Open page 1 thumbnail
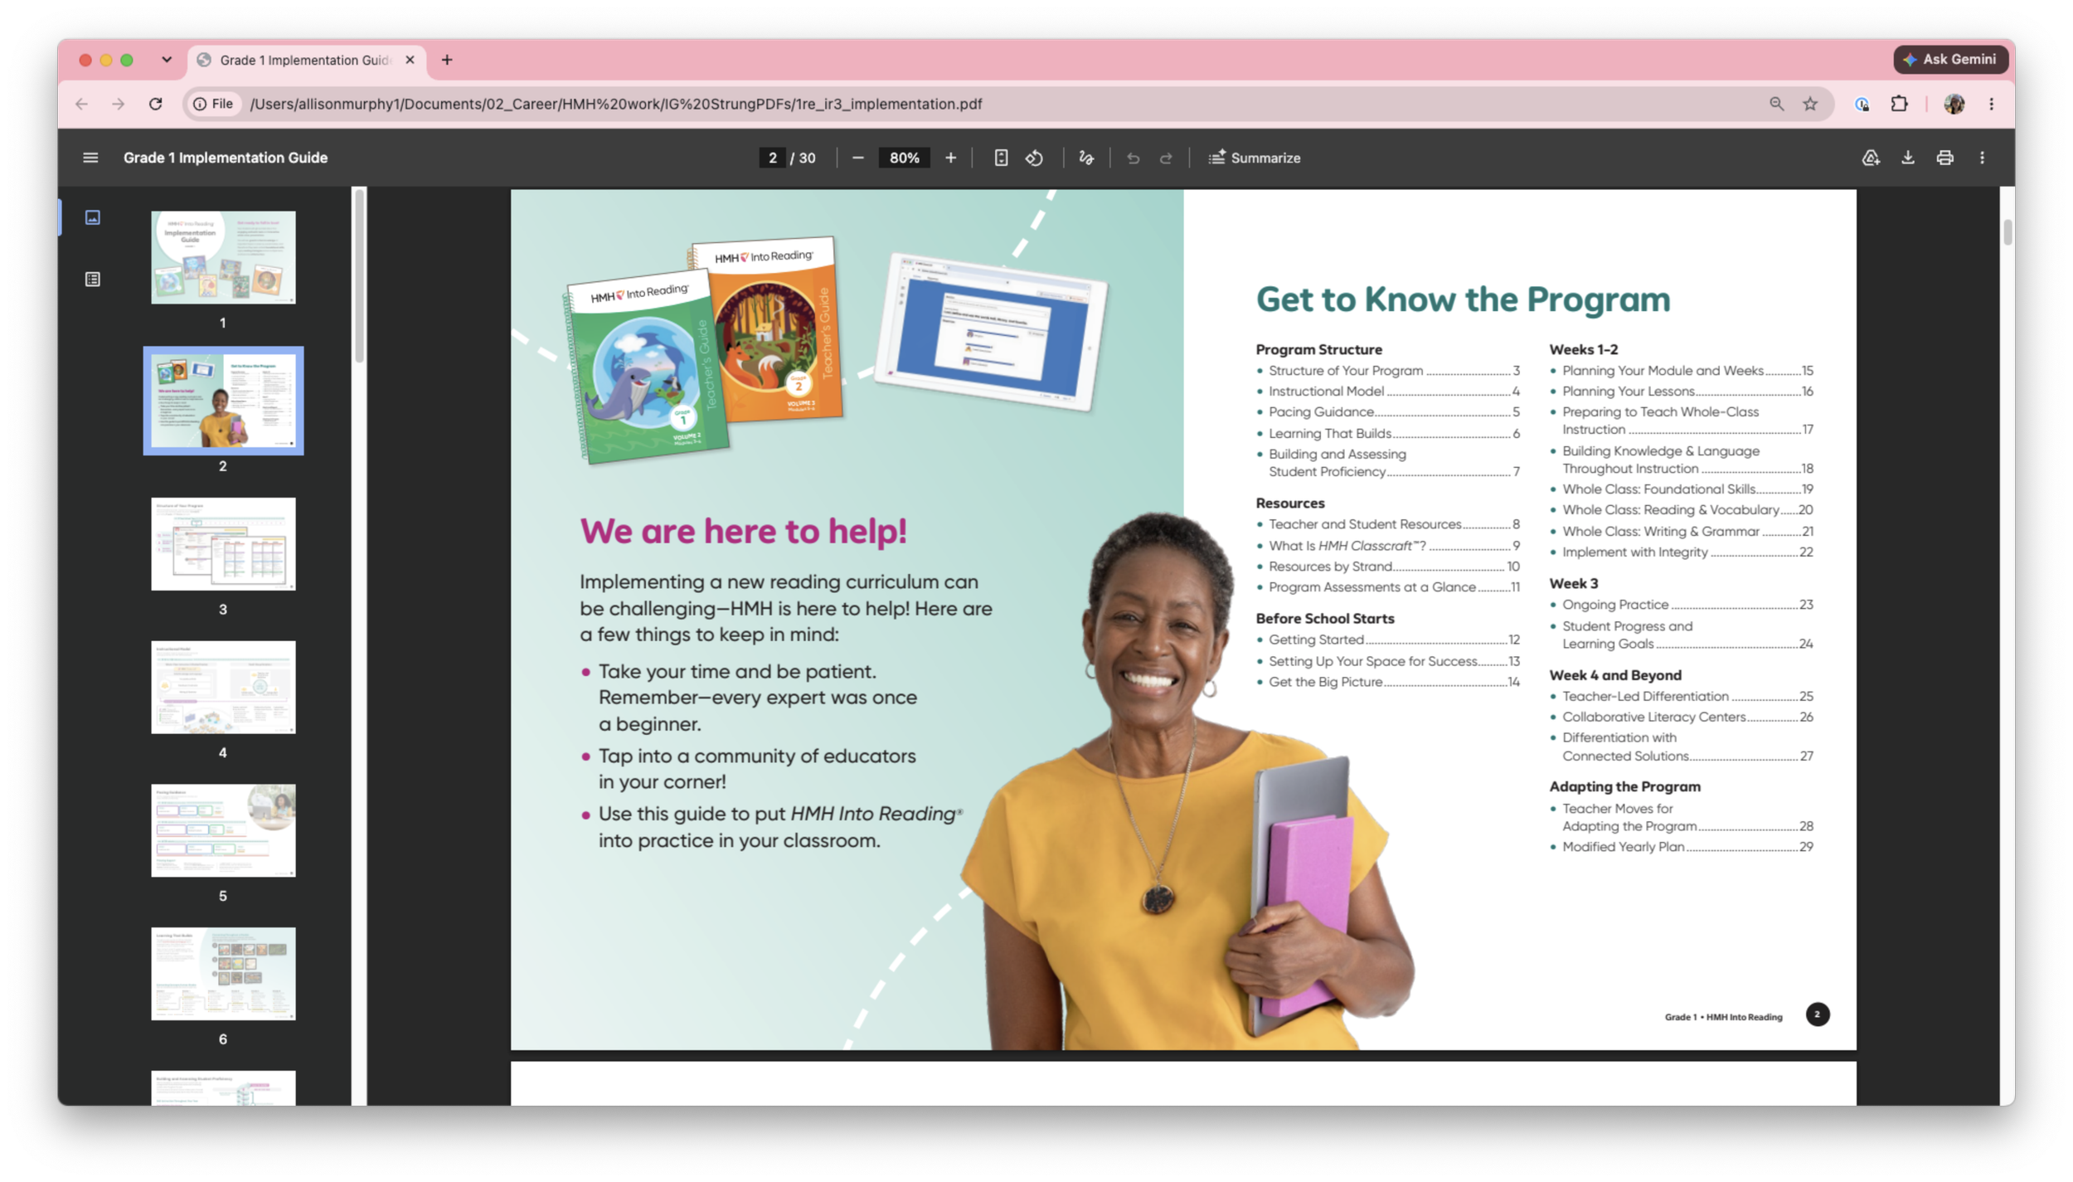 point(223,257)
